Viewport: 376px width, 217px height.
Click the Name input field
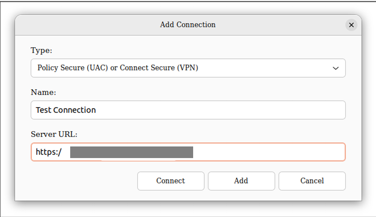pyautogui.click(x=188, y=110)
